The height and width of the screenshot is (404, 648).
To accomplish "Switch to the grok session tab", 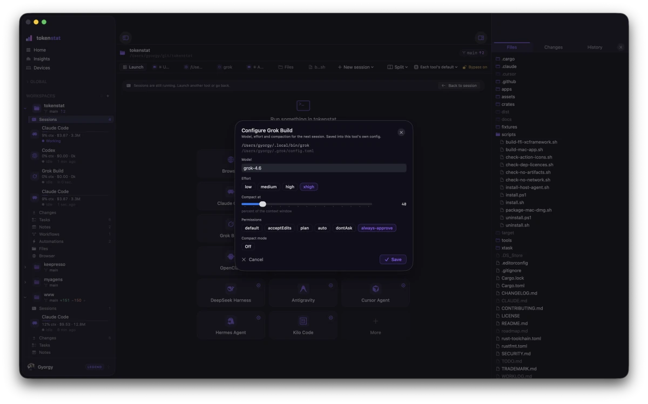I will (x=225, y=67).
